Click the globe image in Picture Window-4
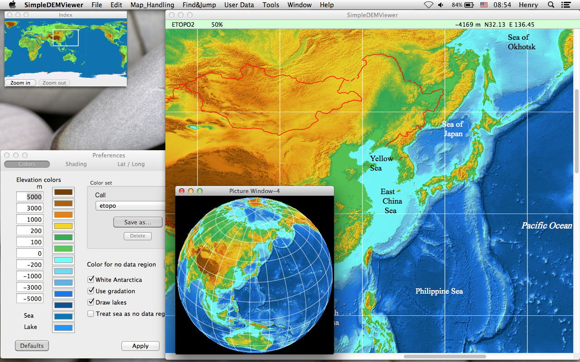580x362 pixels. [254, 275]
